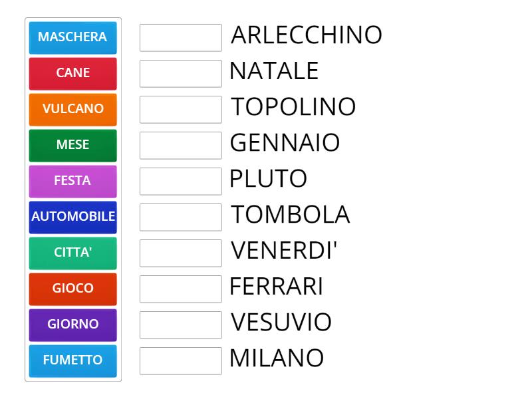Click the answer box next to NATALE

pyautogui.click(x=180, y=73)
